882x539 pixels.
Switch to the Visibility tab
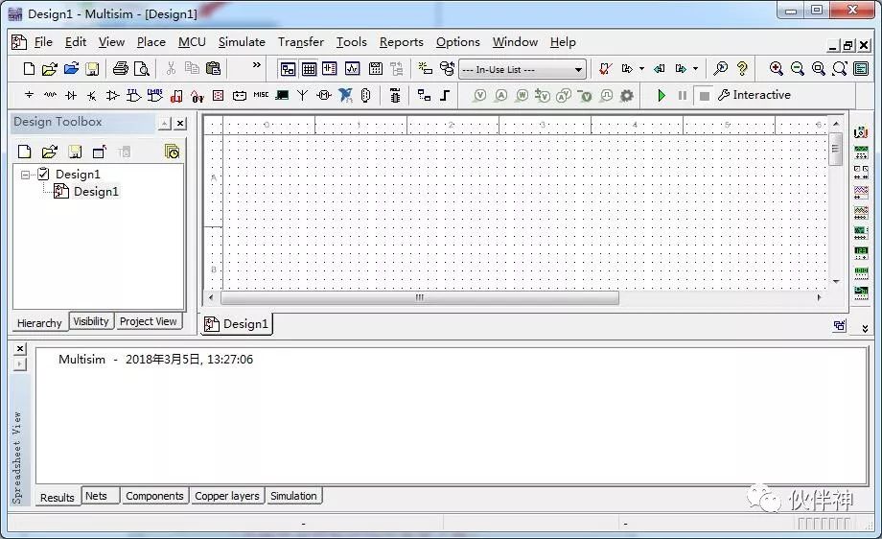pyautogui.click(x=91, y=321)
